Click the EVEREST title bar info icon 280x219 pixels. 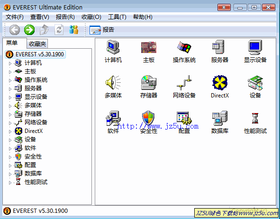click(7, 7)
